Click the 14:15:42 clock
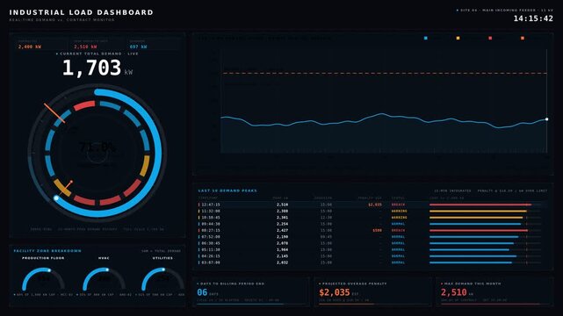The image size is (563, 316). tap(533, 18)
